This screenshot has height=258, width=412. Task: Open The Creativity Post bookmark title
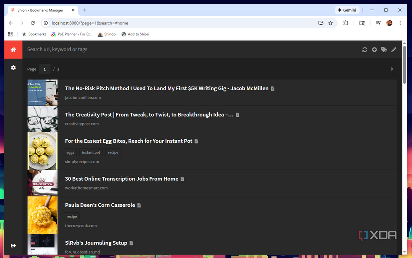tap(149, 115)
